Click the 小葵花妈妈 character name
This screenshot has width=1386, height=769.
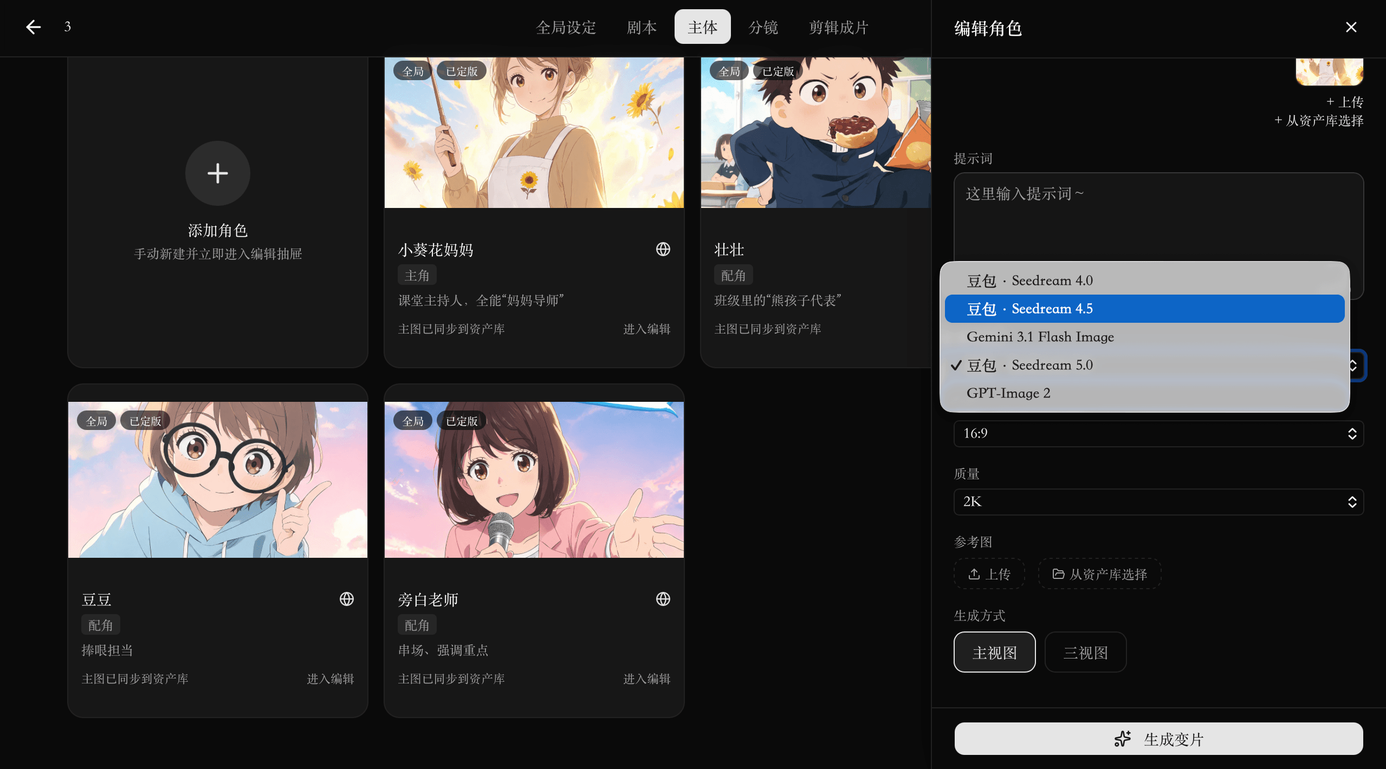(436, 250)
